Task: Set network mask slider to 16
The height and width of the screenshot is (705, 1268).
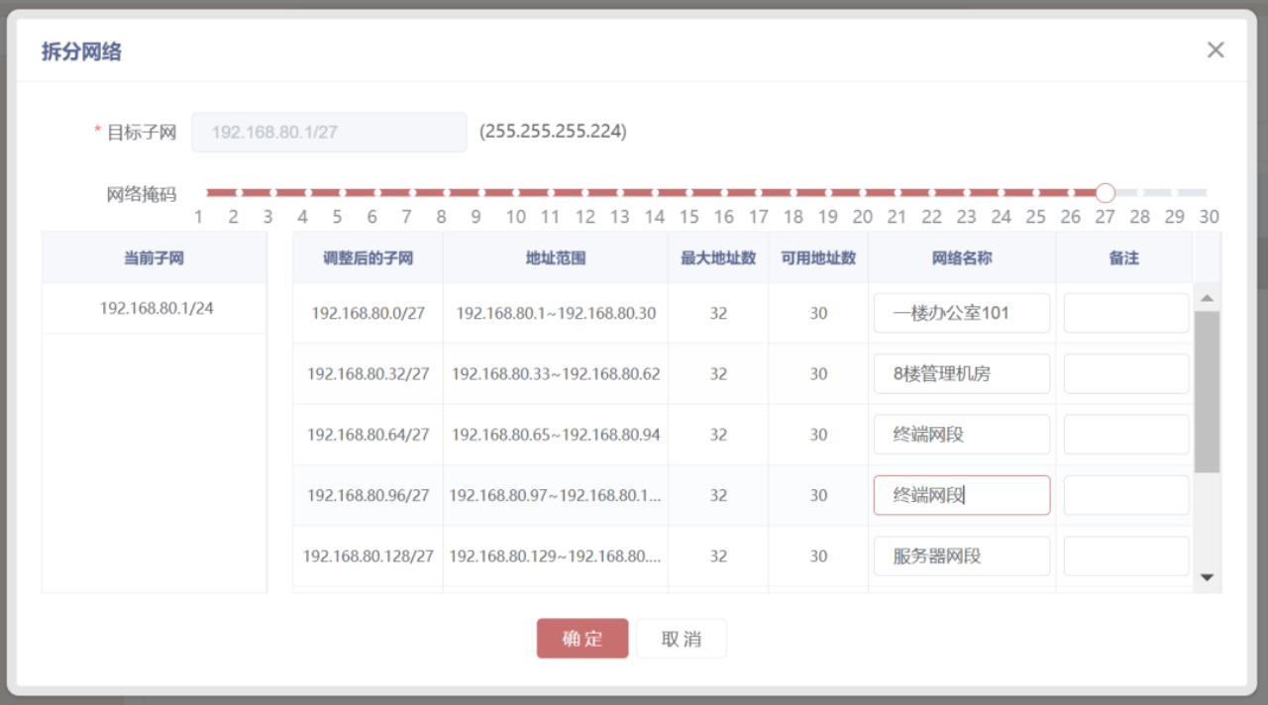Action: click(723, 193)
